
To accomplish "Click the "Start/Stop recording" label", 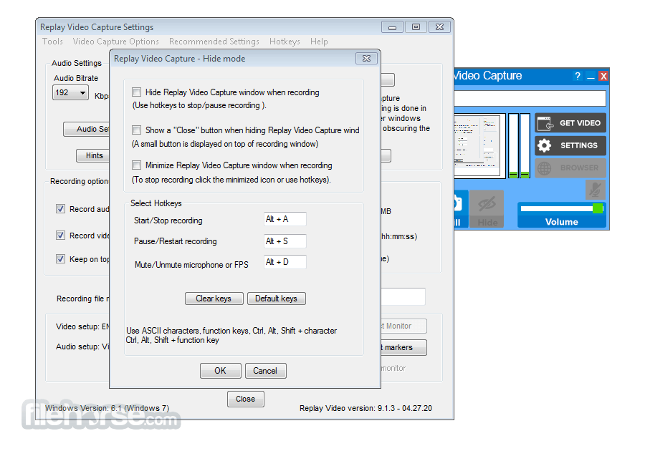I will coord(168,220).
